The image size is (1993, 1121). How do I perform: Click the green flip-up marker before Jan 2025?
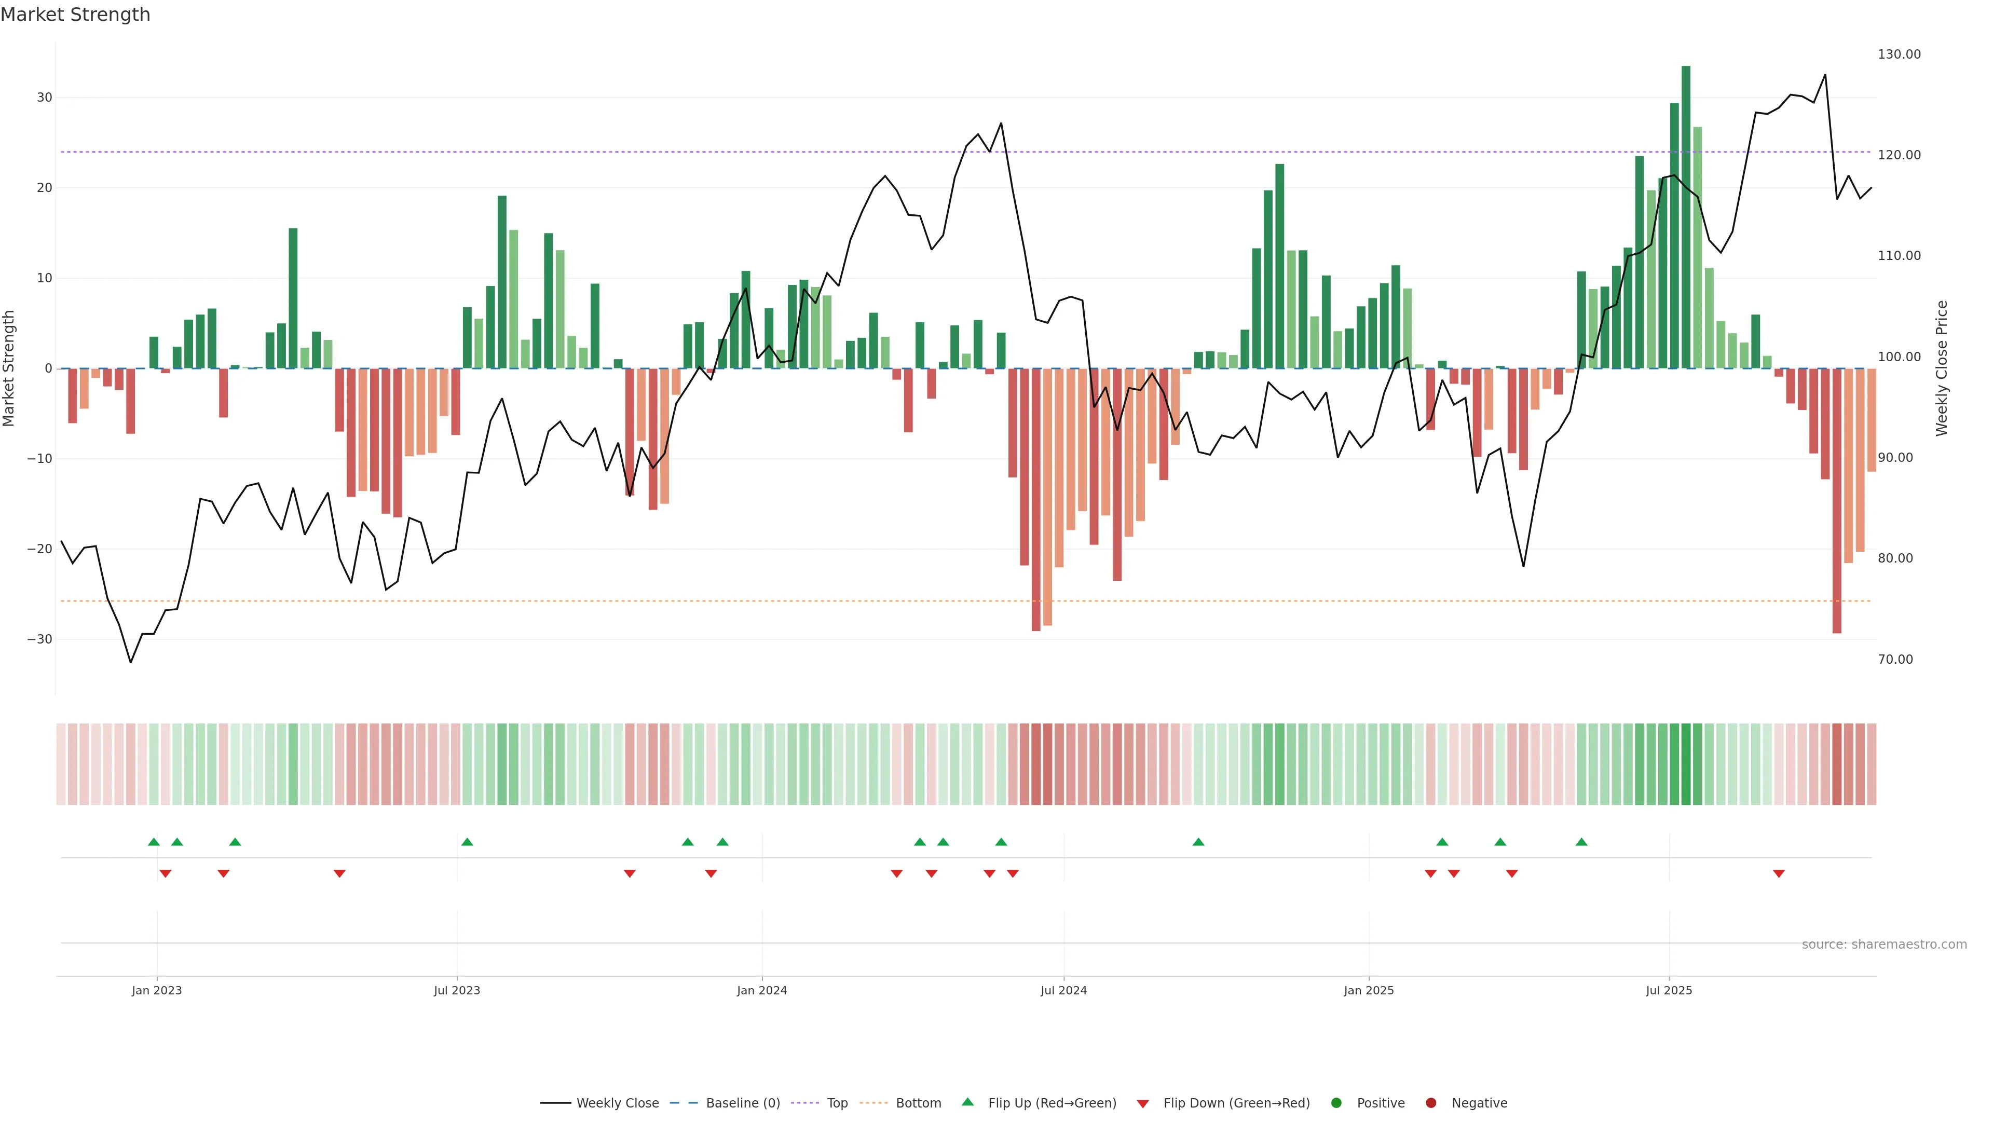tap(1198, 842)
